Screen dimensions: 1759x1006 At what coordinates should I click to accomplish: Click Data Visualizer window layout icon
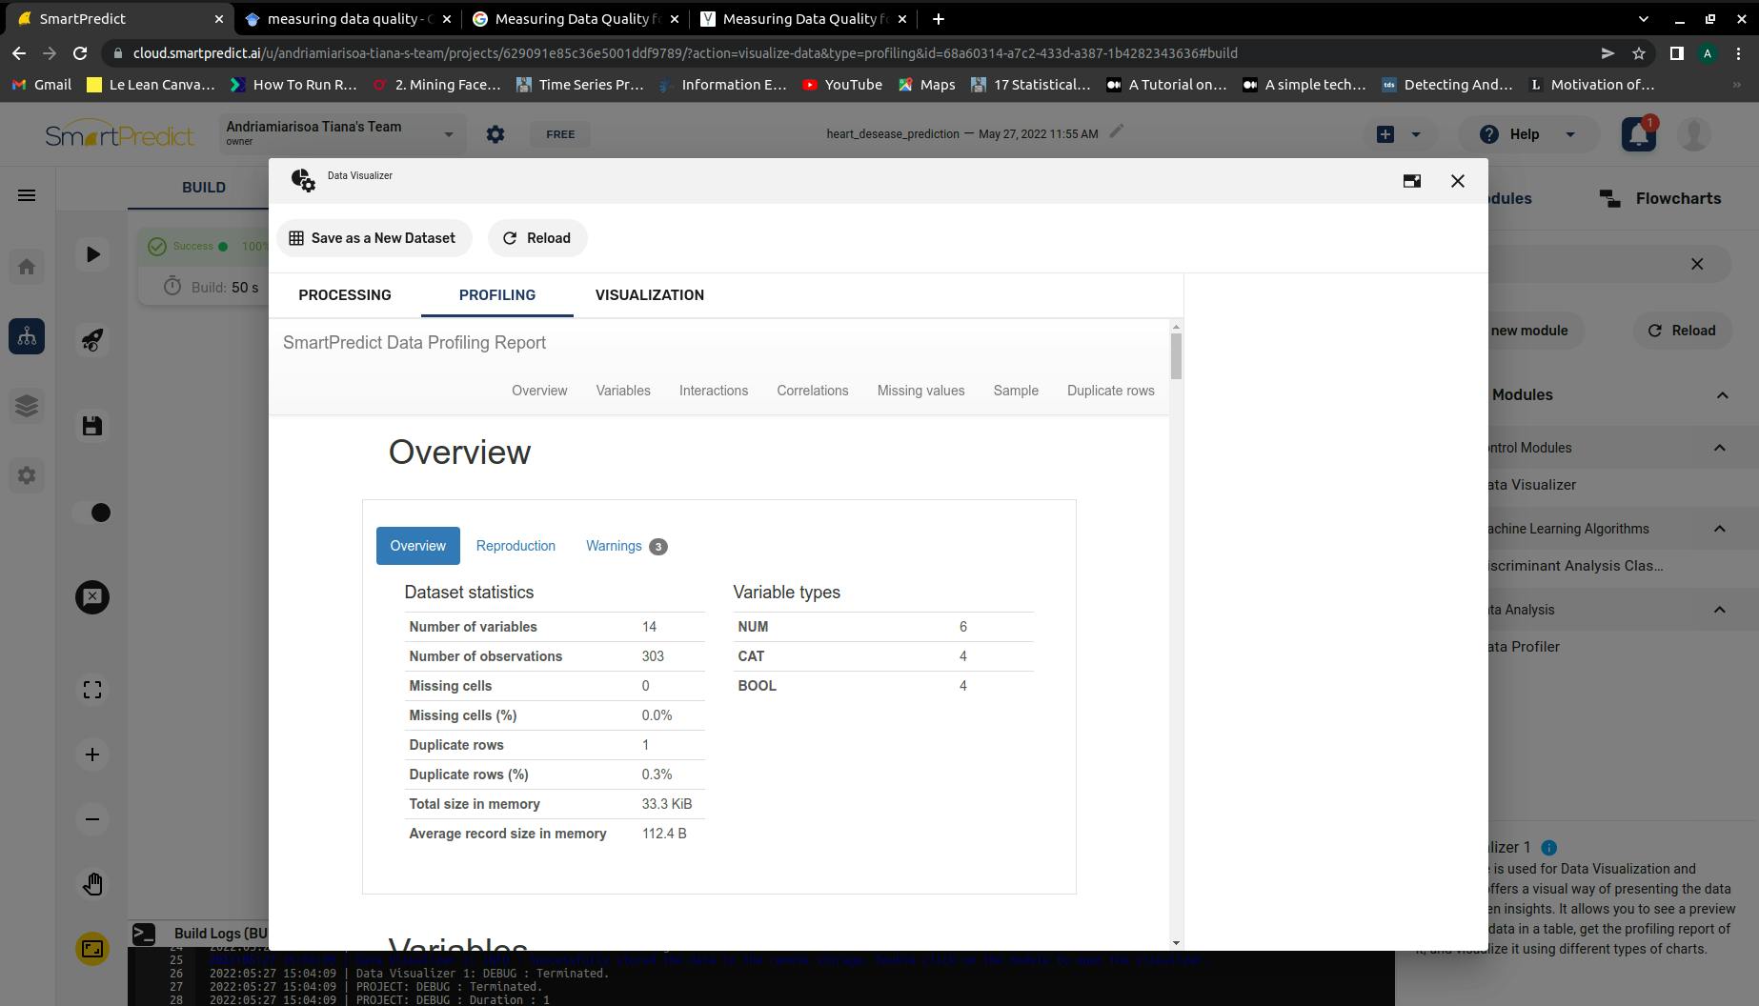tap(1412, 181)
